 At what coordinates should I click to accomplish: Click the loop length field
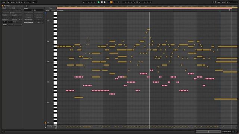coord(147,2)
